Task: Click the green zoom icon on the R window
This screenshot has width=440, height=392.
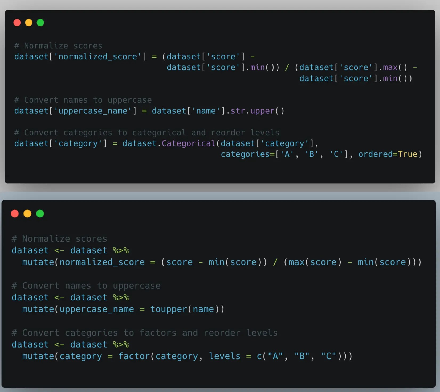Action: [40, 213]
